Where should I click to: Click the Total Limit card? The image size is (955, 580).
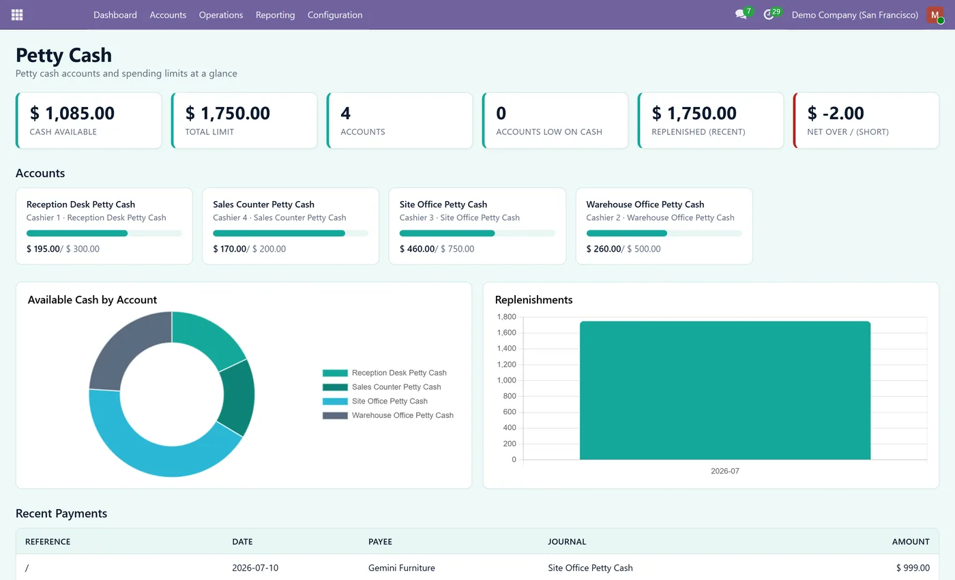pyautogui.click(x=244, y=121)
